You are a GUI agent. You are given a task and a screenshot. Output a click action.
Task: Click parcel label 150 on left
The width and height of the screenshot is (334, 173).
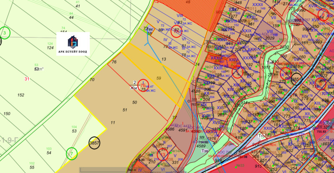coord(7,114)
